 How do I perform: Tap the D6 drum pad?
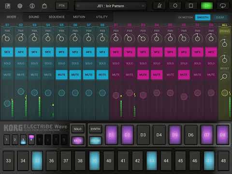[x=191, y=135]
